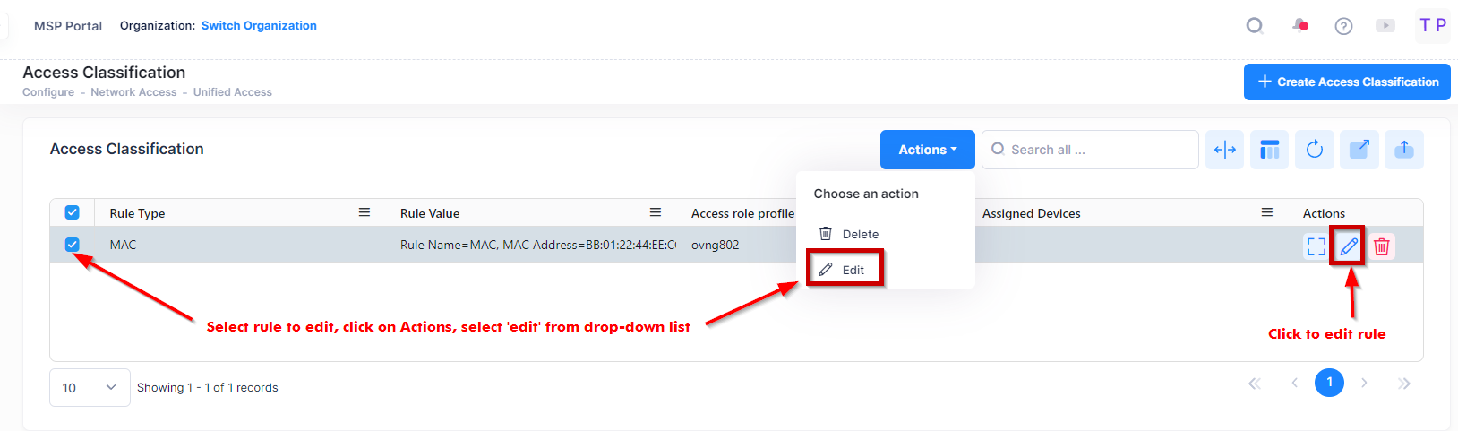The height and width of the screenshot is (431, 1458).
Task: Click the Search all input field
Action: point(1097,150)
